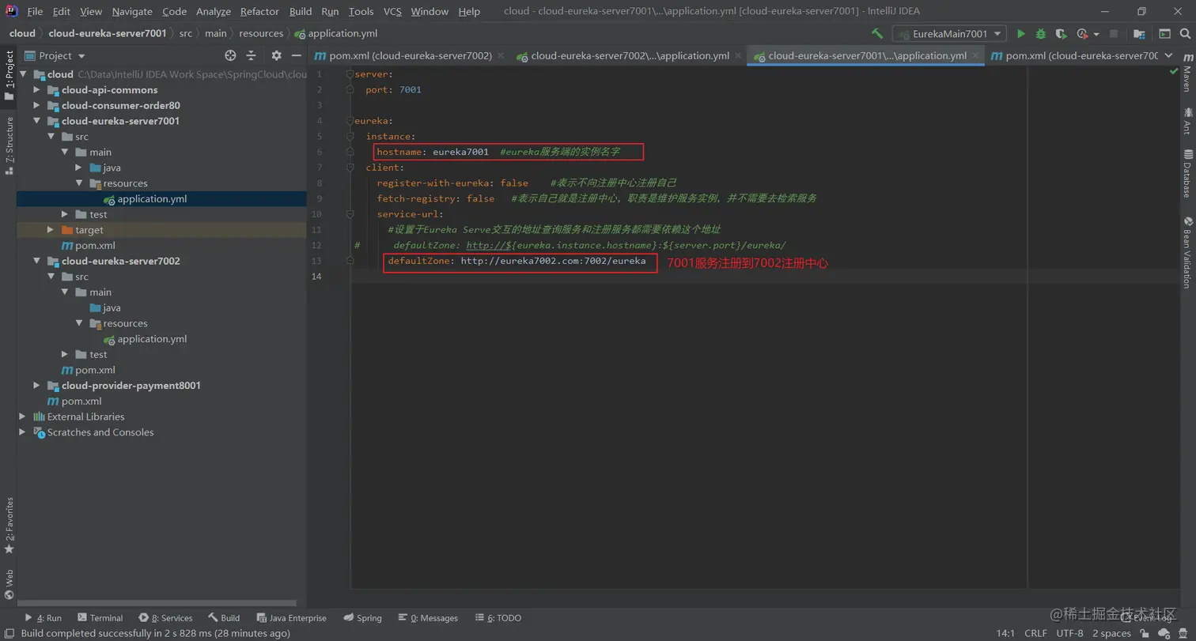Open the 6: TODO tool window

click(498, 618)
